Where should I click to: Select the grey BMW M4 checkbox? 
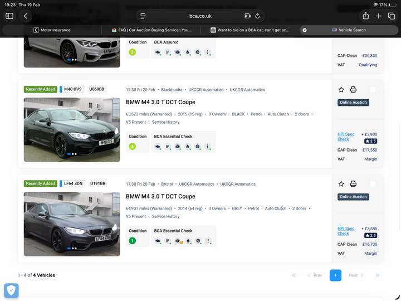point(372,184)
